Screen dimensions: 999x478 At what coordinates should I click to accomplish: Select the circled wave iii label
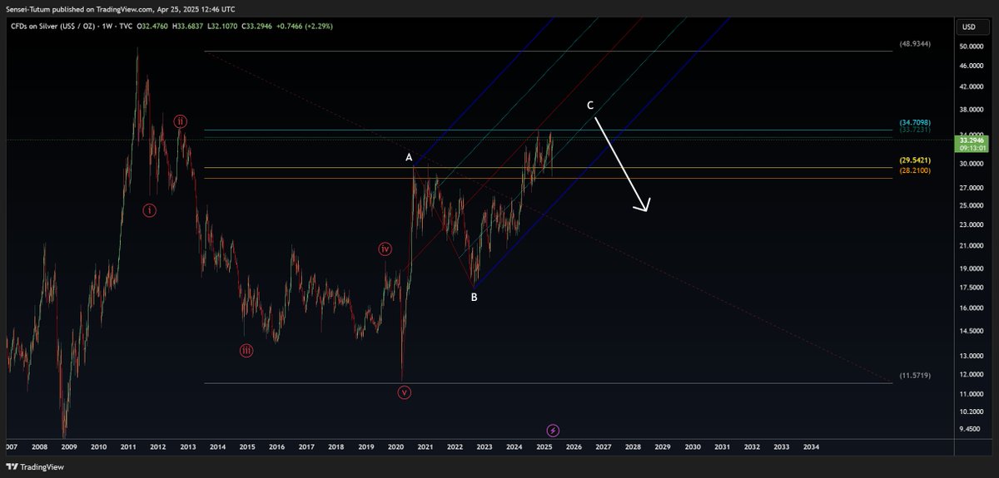[246, 351]
